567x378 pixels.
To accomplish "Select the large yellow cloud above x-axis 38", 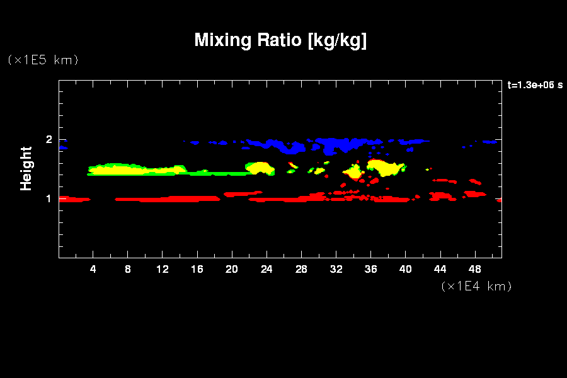I will [x=384, y=168].
